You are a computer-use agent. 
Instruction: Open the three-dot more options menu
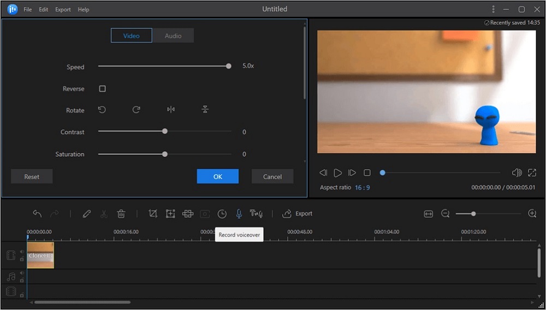[493, 9]
